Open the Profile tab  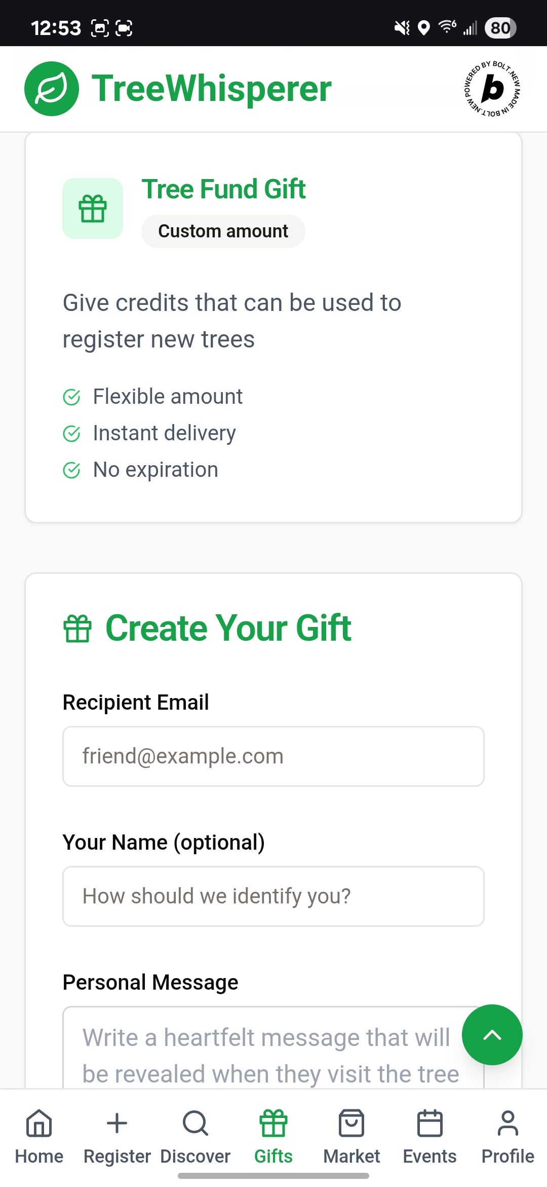[508, 1137]
